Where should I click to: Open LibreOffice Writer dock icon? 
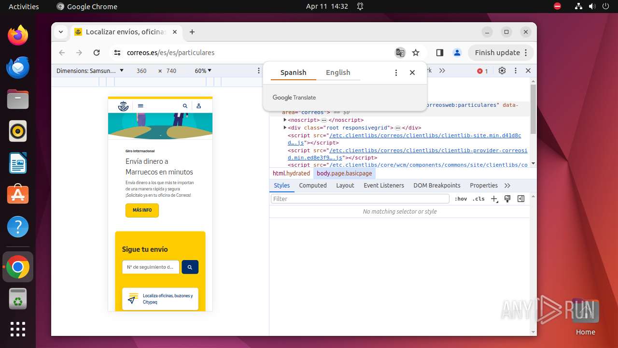pyautogui.click(x=18, y=163)
